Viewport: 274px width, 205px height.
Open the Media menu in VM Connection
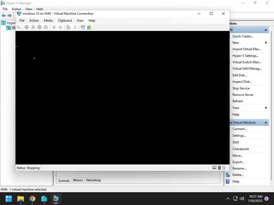48,21
